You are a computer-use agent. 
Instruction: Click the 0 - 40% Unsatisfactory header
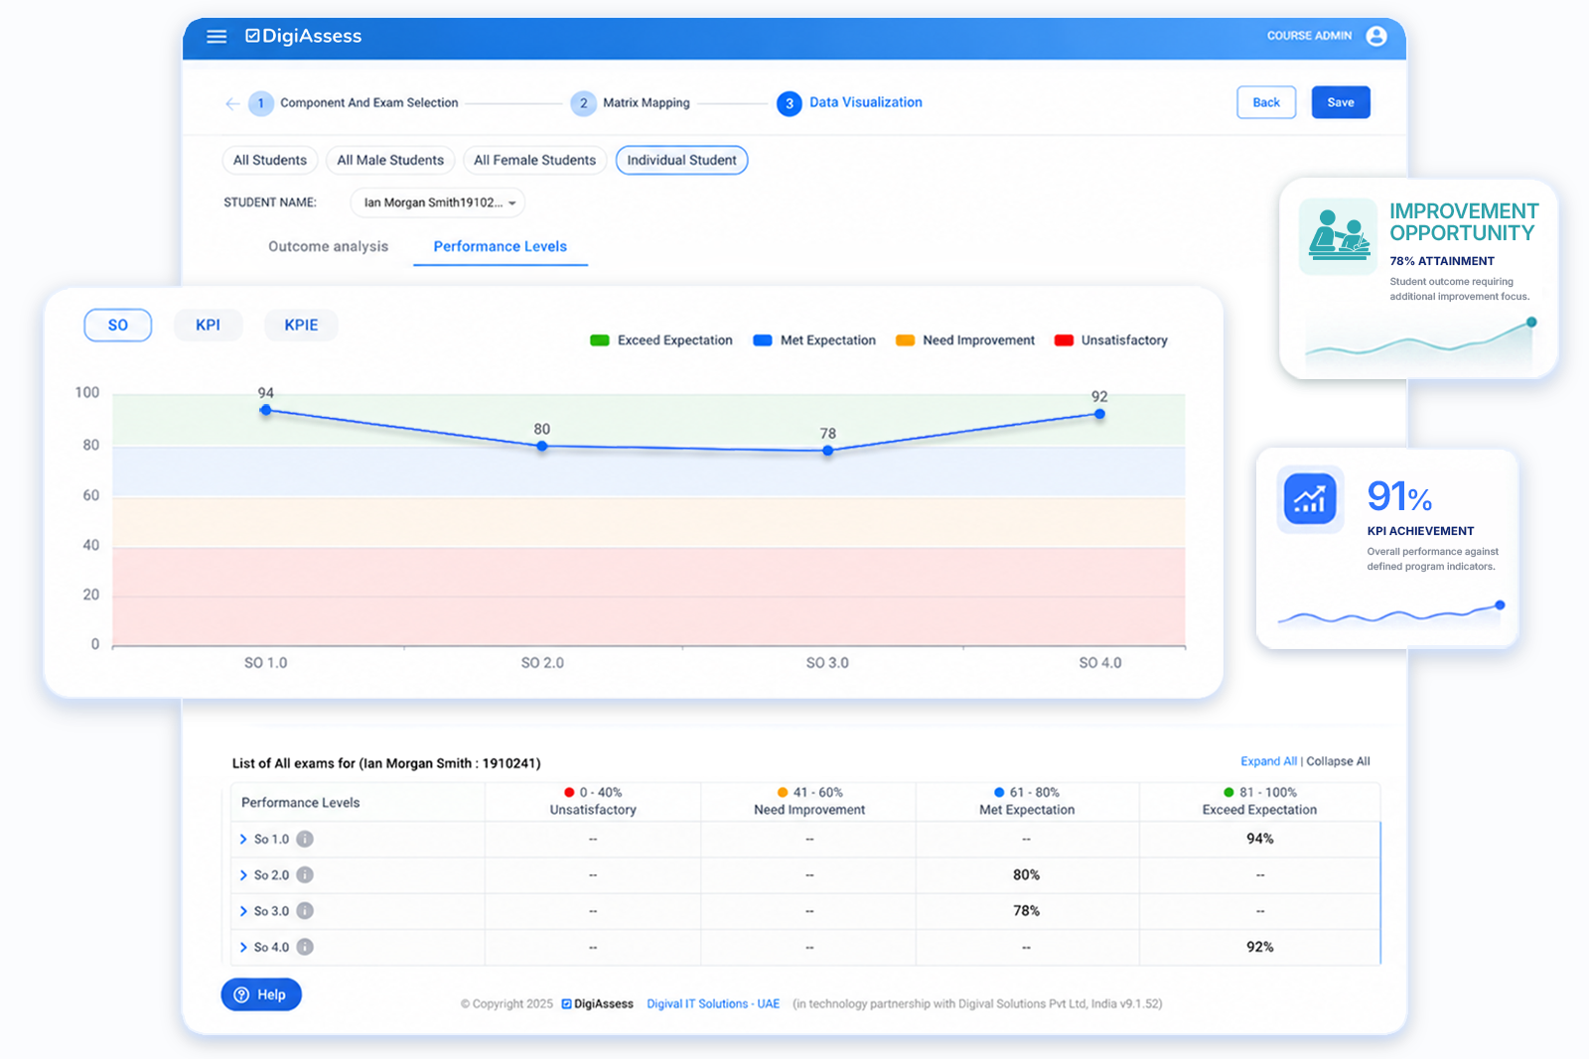pos(593,801)
